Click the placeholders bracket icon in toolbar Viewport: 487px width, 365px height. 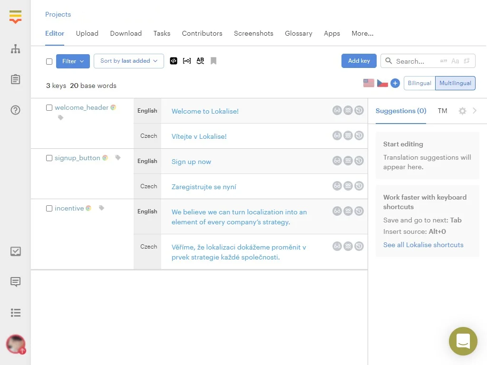click(187, 61)
